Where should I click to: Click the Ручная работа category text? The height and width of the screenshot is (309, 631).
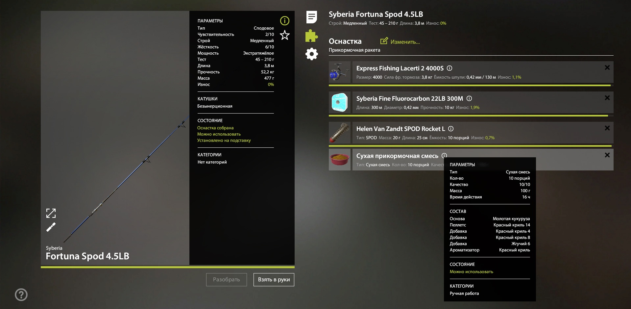(x=464, y=294)
